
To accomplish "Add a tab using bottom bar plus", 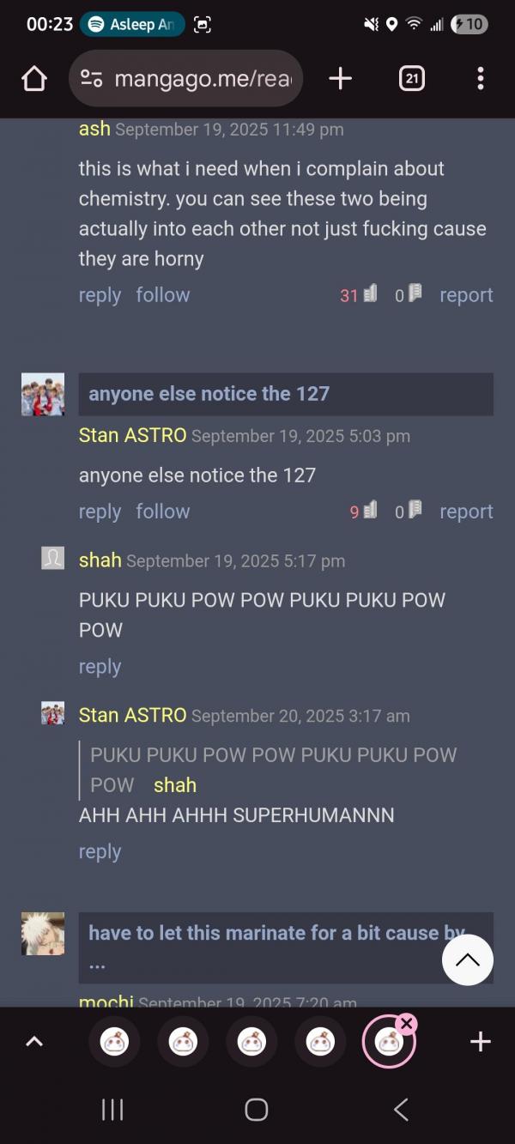I will (x=481, y=1042).
